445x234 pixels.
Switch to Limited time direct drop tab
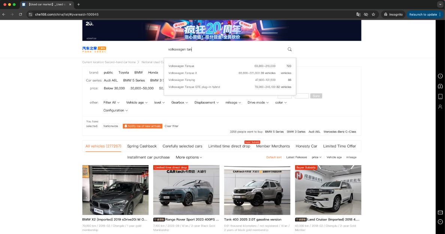pos(229,146)
